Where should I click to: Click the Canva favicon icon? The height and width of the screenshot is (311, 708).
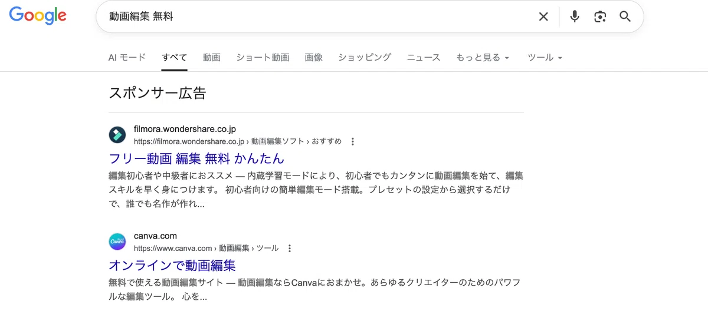pos(117,242)
